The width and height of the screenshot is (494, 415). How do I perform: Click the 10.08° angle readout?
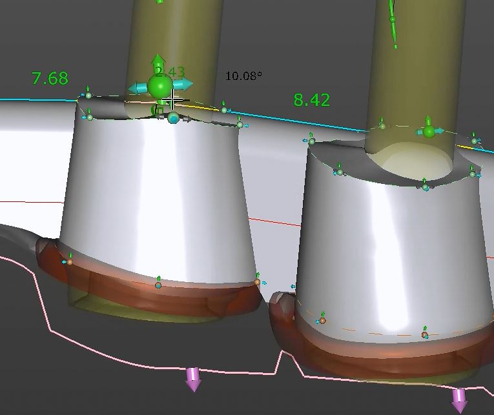[x=243, y=76]
